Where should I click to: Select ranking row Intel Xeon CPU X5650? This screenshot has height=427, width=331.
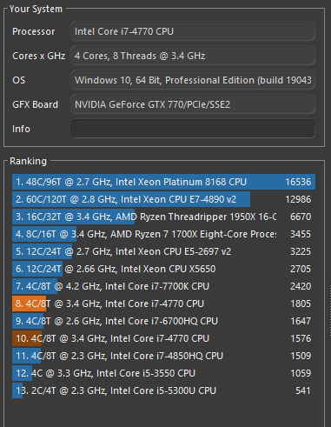point(163,269)
